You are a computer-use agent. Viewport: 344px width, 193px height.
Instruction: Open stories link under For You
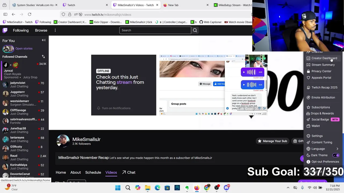coord(24,49)
